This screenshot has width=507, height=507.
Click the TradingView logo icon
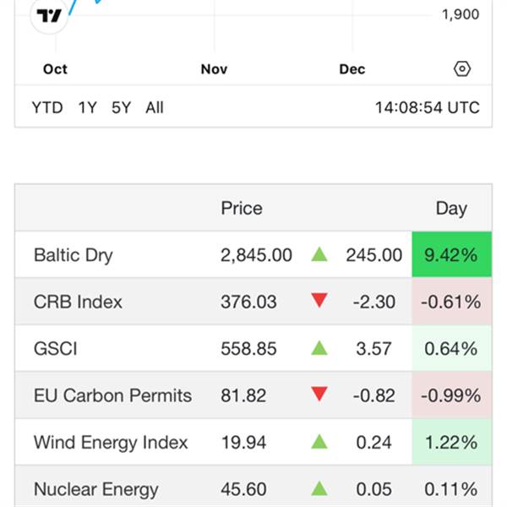point(50,15)
